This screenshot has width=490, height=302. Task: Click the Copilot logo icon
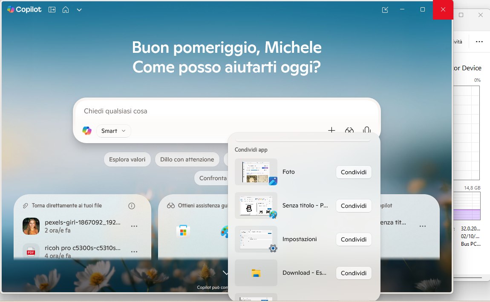11,9
